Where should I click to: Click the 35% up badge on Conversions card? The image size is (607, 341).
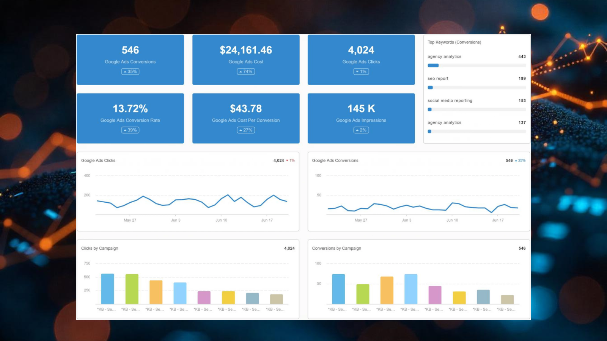[130, 72]
